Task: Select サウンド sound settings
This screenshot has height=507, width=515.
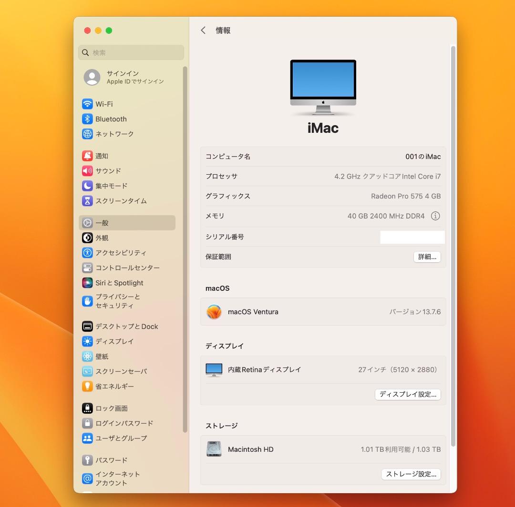Action: [x=108, y=170]
